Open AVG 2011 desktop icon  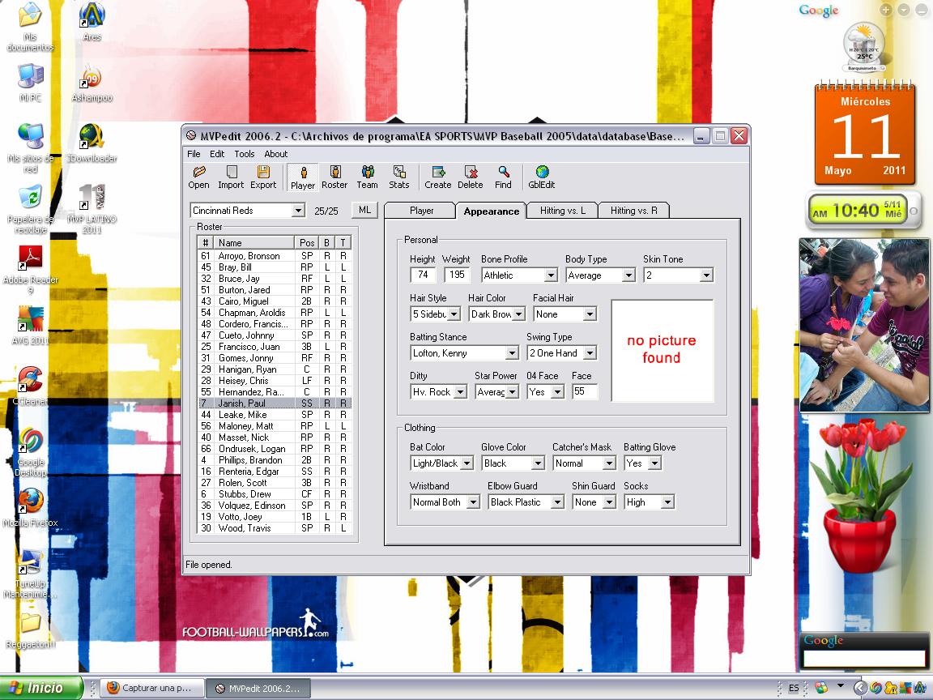(30, 326)
